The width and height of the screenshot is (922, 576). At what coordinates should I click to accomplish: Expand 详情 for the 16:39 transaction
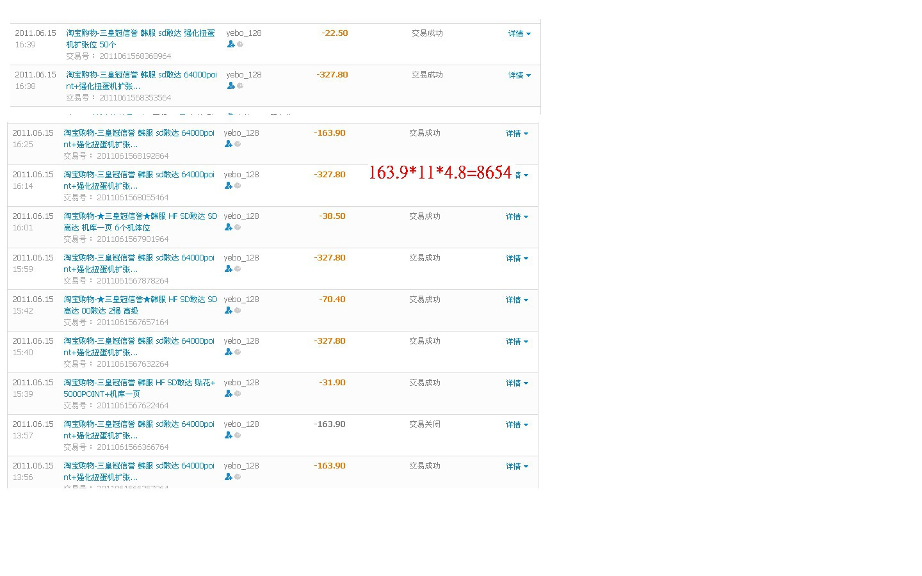[519, 33]
